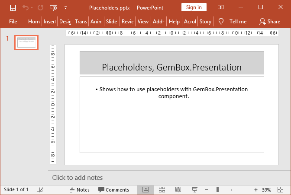Open Ribbon Display Options menu
This screenshot has width=291, height=195.
click(221, 7)
